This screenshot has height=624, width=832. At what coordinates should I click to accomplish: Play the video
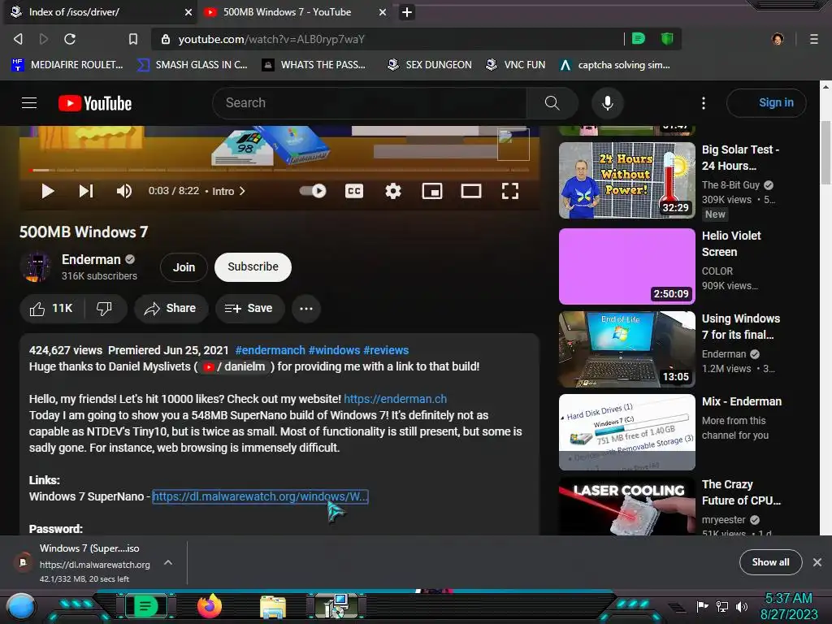(x=48, y=191)
